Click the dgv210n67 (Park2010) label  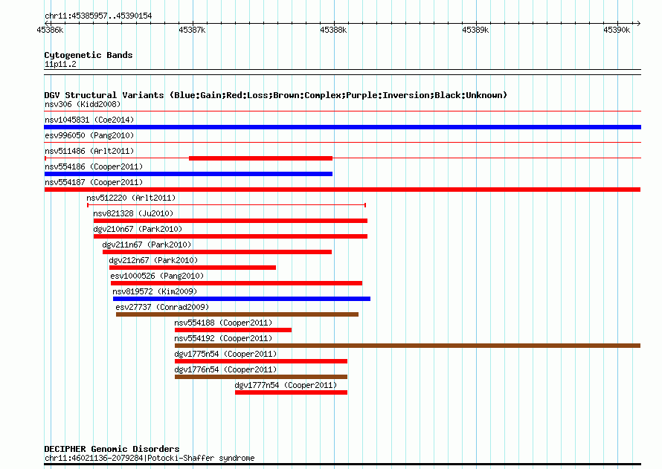point(138,229)
